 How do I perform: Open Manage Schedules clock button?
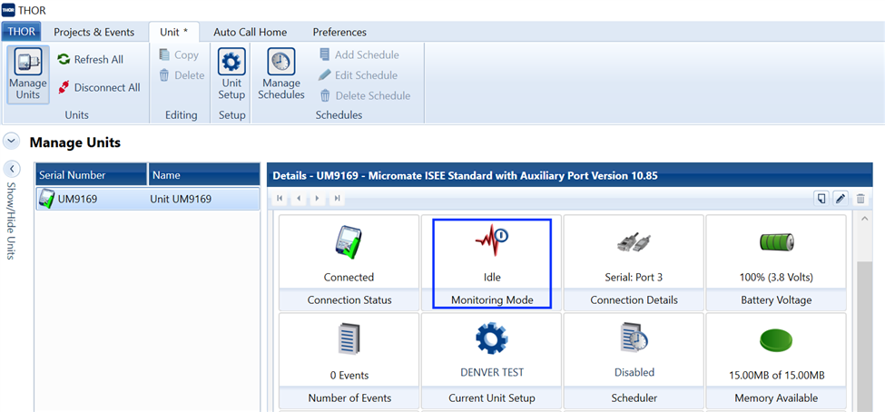tap(281, 74)
